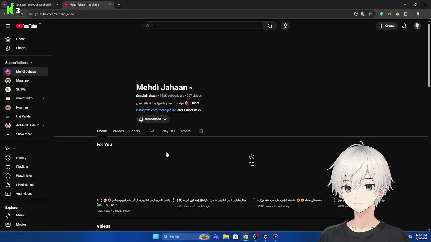Open Shorts in the sidebar
Screen dimensions: 431x242
coord(26,48)
